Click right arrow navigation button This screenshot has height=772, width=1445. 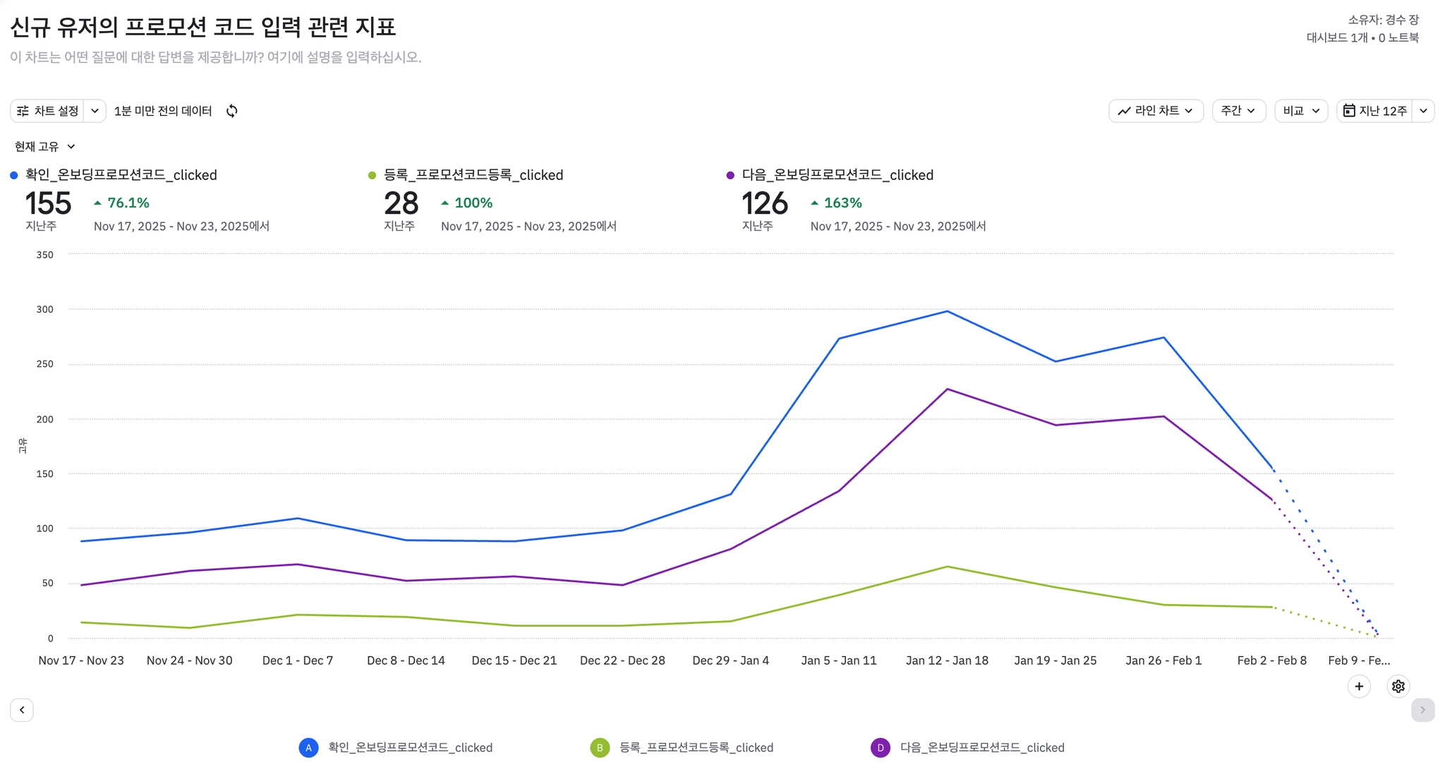click(x=1422, y=710)
